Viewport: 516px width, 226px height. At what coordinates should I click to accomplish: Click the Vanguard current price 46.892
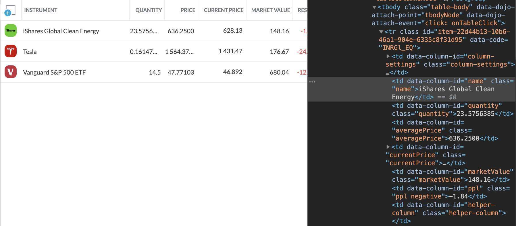coord(233,72)
